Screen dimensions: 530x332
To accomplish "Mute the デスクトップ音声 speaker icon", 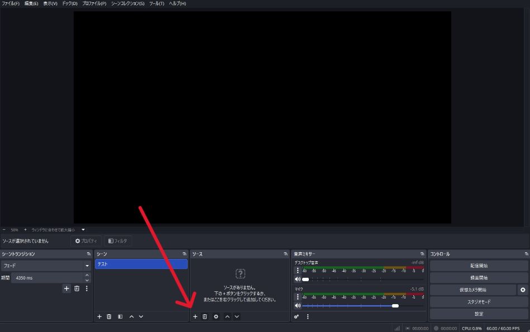I will pyautogui.click(x=298, y=279).
